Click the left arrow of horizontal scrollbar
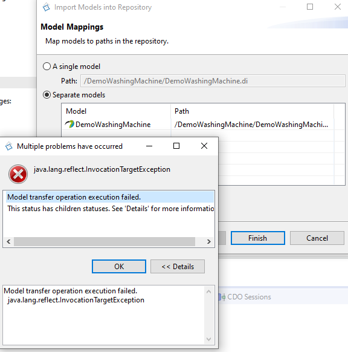Screen dimensions: 348x352 click(8, 241)
